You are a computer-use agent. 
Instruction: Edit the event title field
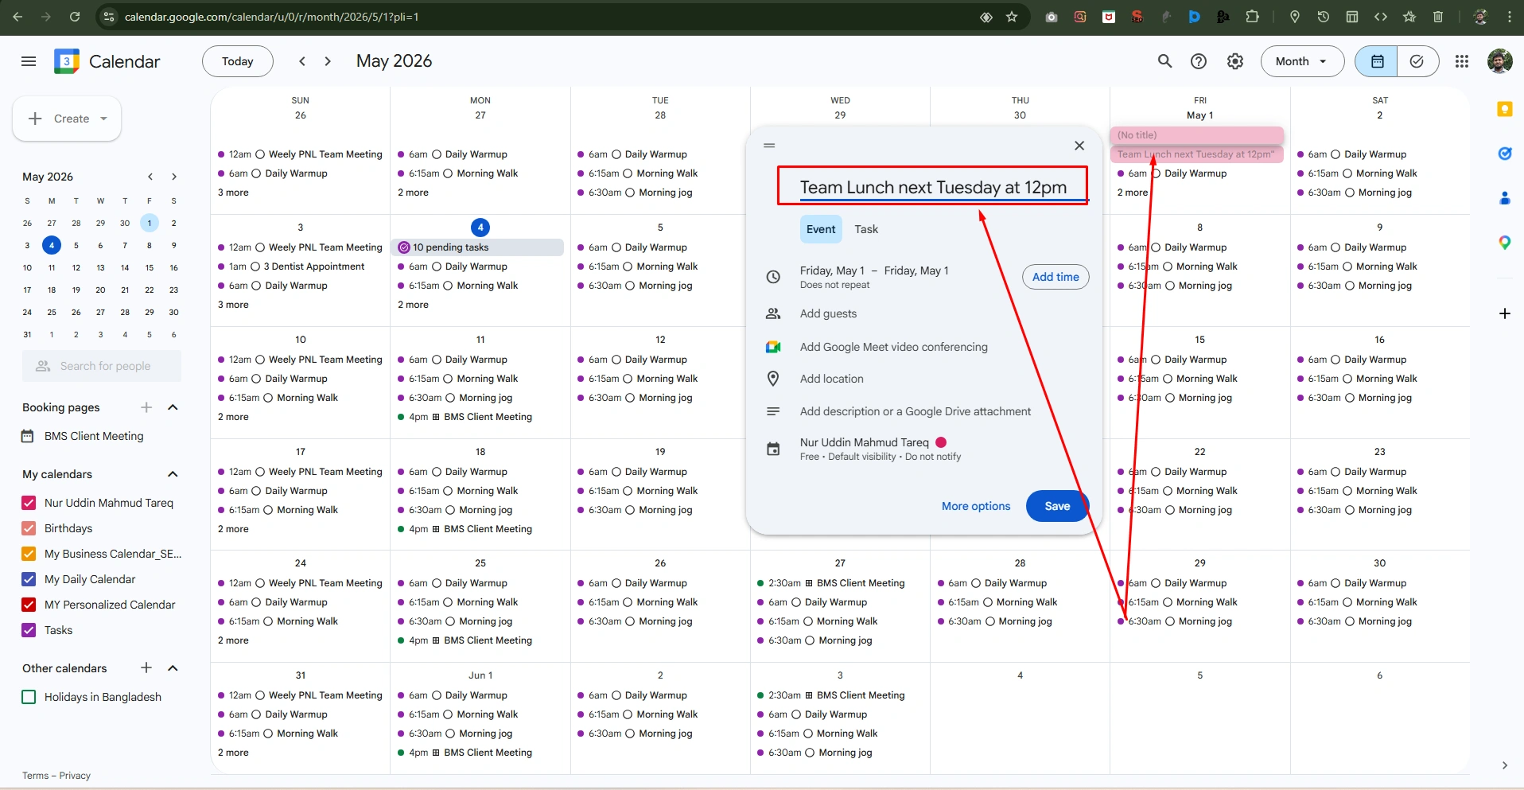pyautogui.click(x=943, y=187)
